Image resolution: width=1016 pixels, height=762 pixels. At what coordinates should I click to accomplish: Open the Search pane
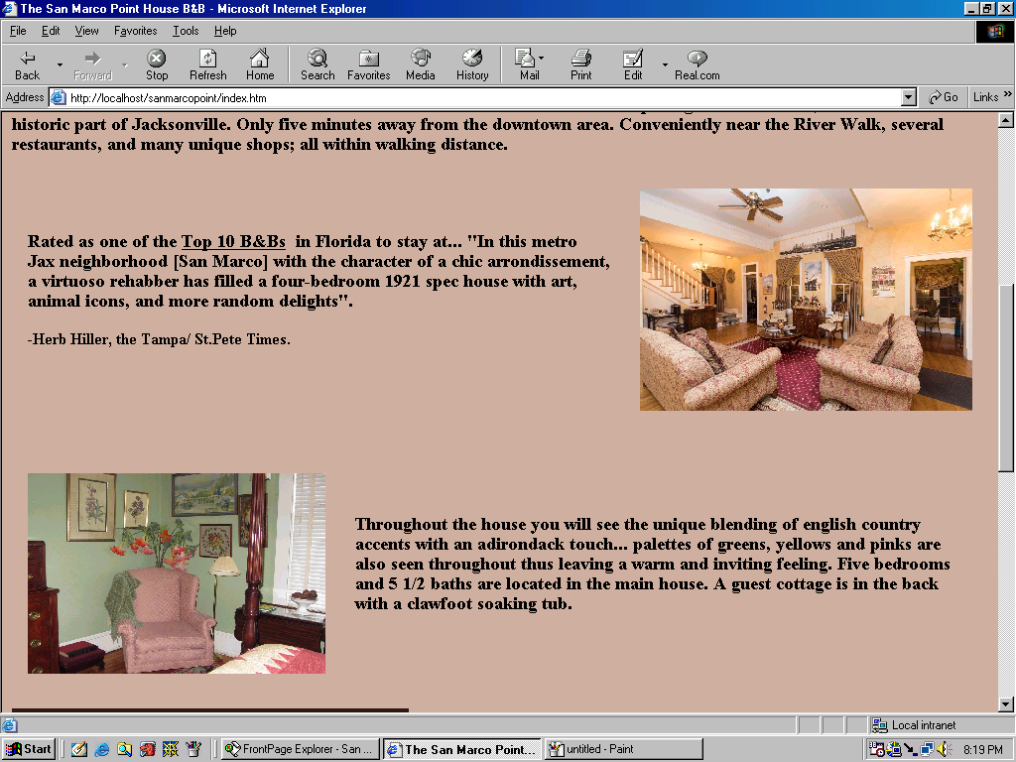click(x=317, y=64)
